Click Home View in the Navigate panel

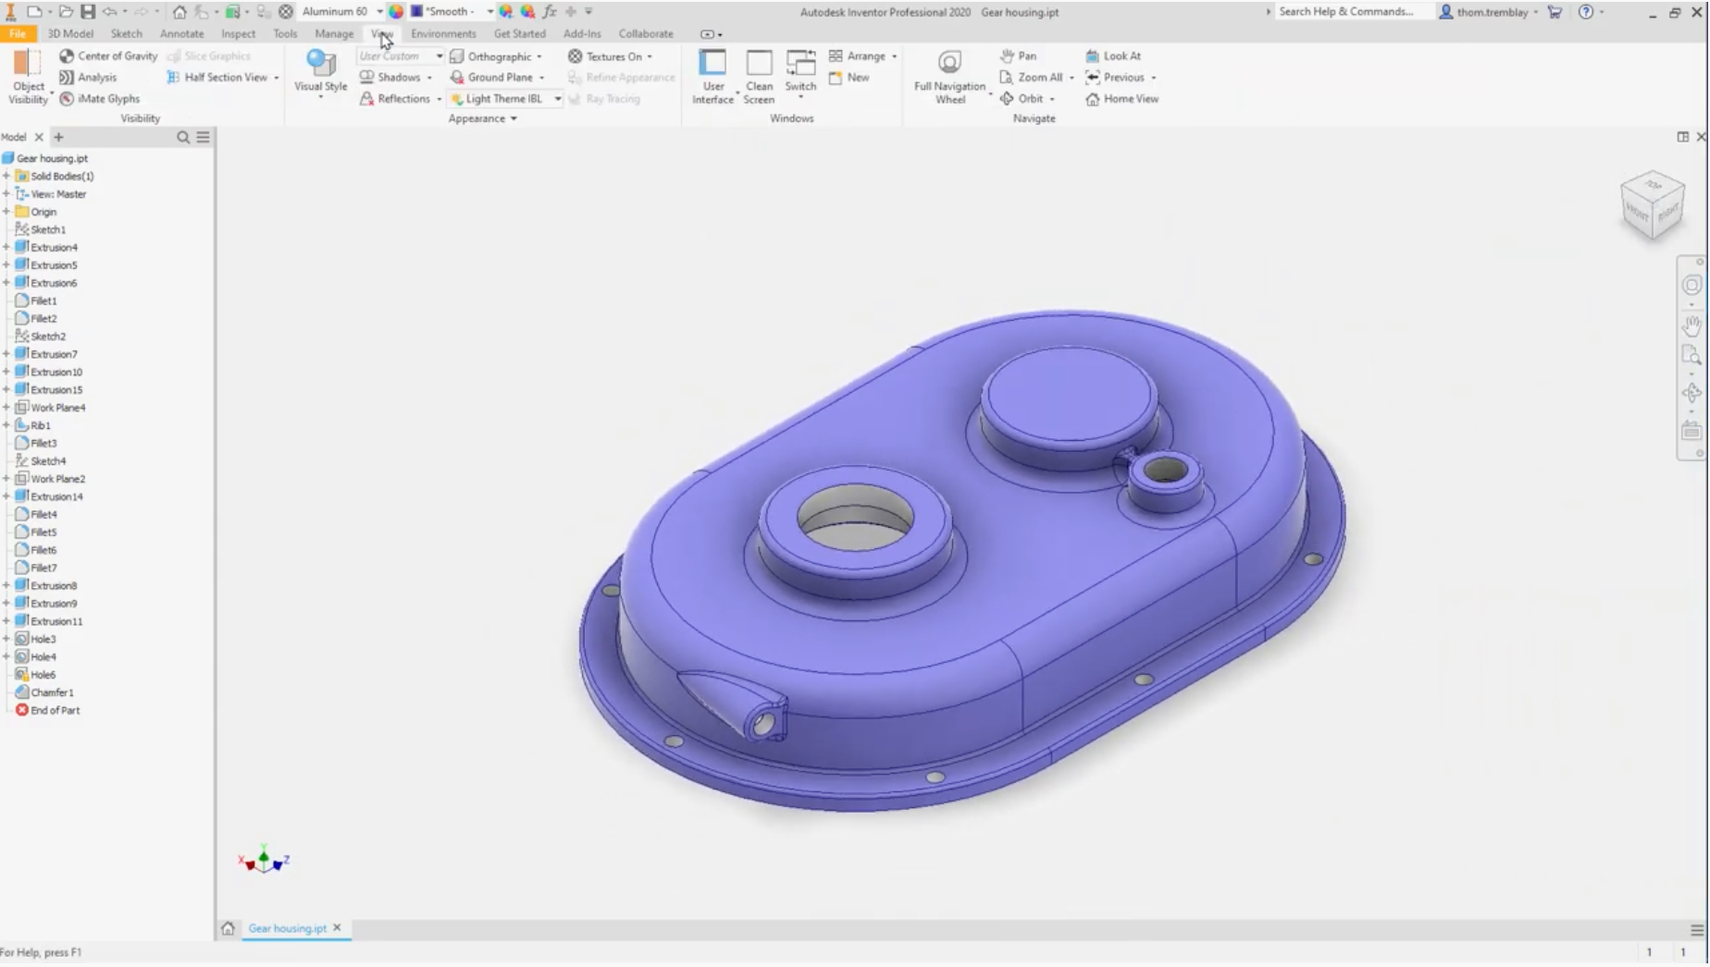tap(1121, 98)
